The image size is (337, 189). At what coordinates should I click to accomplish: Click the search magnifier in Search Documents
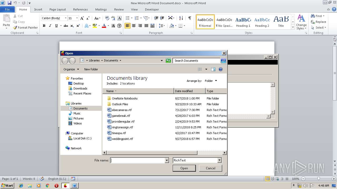223,61
